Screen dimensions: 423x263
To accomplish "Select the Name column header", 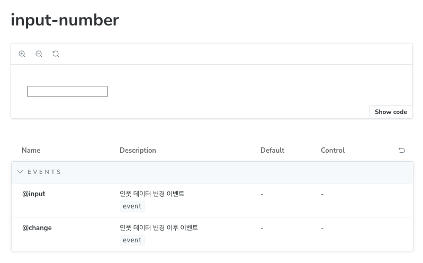I will (x=31, y=150).
